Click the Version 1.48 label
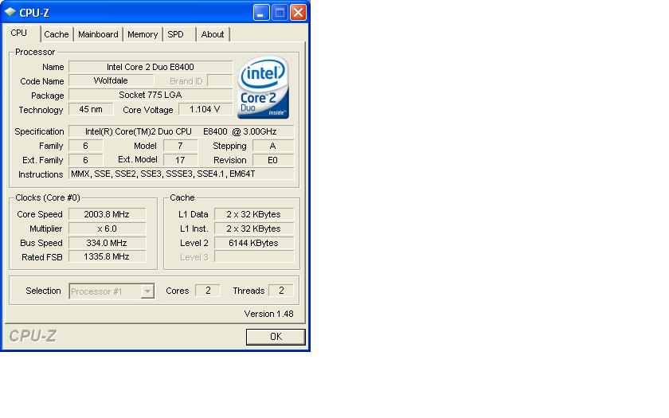Screen dimensions: 669x418 [269, 314]
